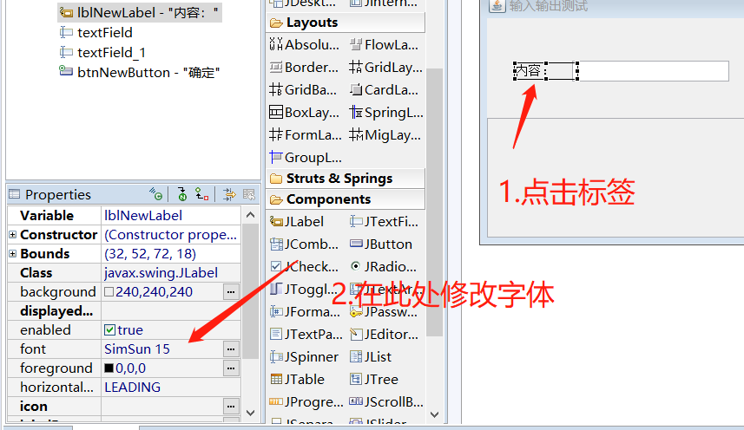Open icon property ellipsis button

point(231,407)
